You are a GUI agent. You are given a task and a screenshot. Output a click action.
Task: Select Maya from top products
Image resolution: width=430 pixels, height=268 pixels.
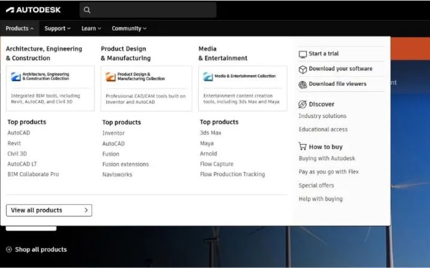point(206,143)
